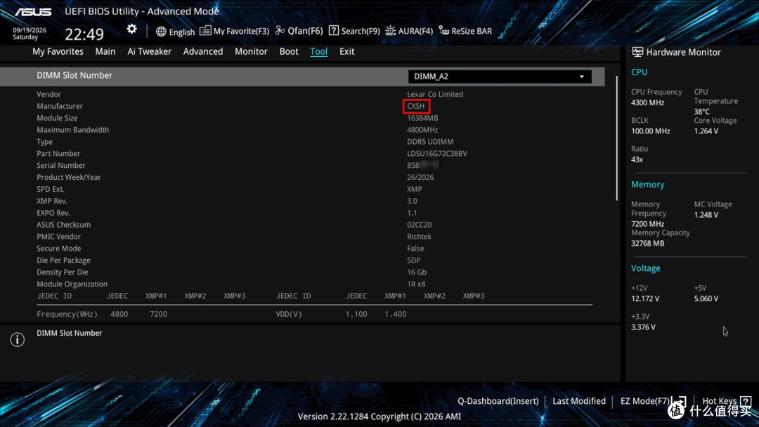Click the info circle icon
759x427 pixels.
coord(18,339)
